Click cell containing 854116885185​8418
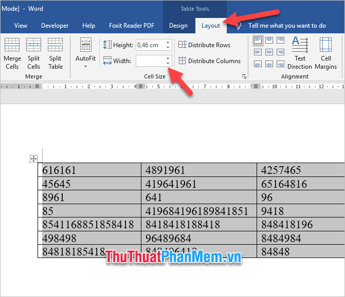 pos(89,224)
